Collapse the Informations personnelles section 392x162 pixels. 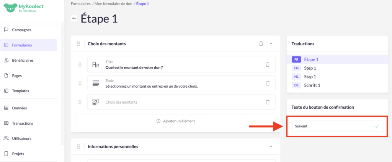coord(271,146)
